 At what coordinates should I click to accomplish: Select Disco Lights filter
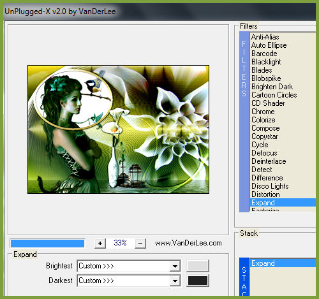click(x=283, y=186)
